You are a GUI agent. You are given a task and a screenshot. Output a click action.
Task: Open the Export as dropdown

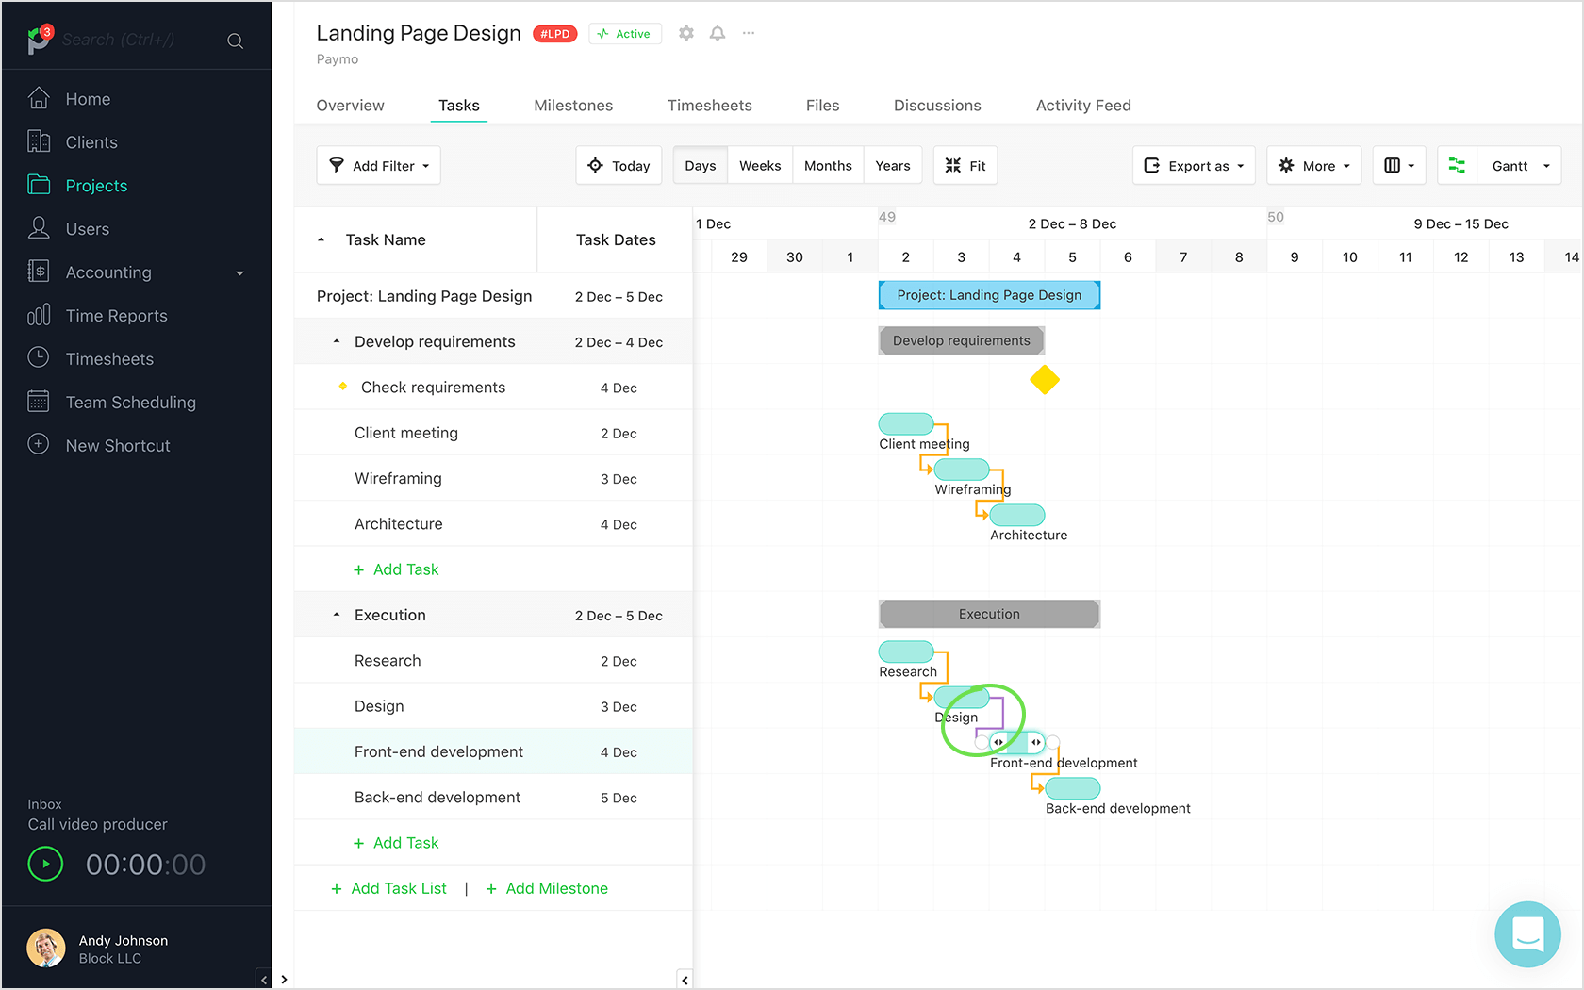[x=1193, y=165]
